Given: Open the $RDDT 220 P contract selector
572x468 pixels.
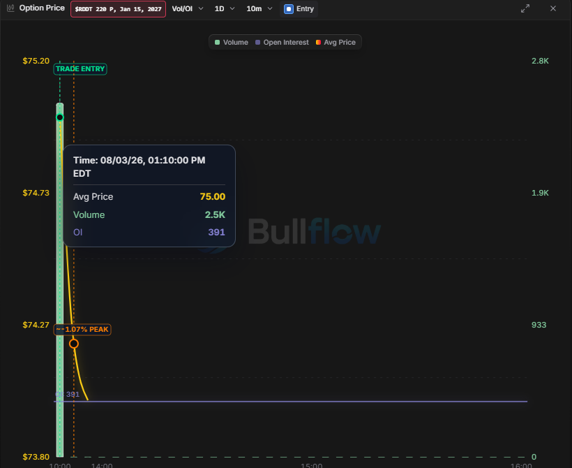Looking at the screenshot, I should (x=118, y=9).
